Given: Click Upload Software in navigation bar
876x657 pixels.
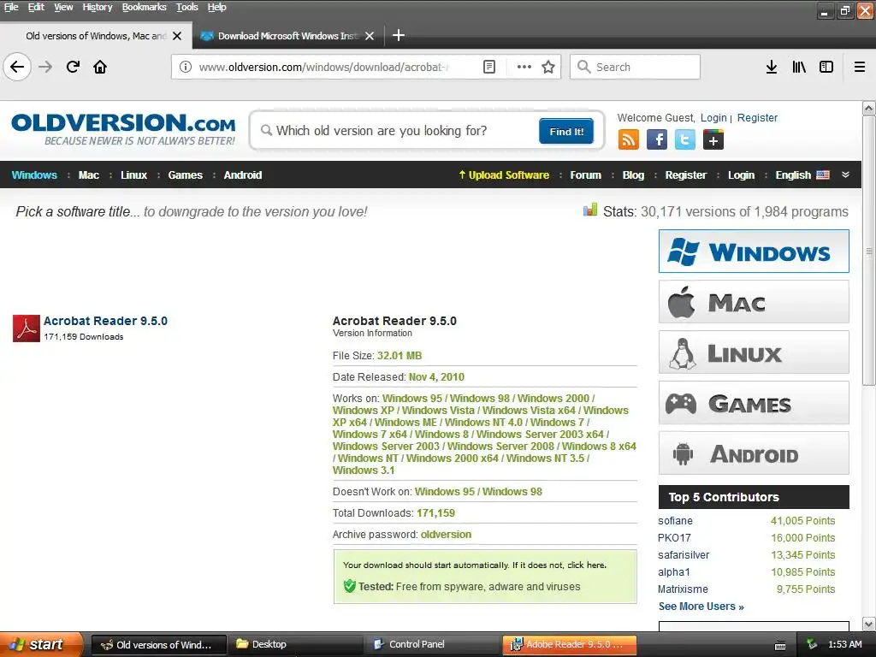Looking at the screenshot, I should tap(504, 175).
